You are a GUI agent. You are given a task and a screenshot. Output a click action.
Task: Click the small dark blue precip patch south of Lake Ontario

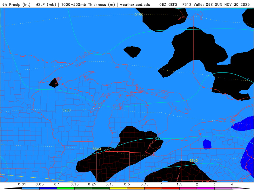(207, 144)
